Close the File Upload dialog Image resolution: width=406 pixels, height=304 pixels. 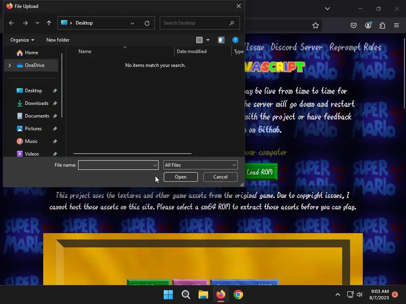point(238,6)
